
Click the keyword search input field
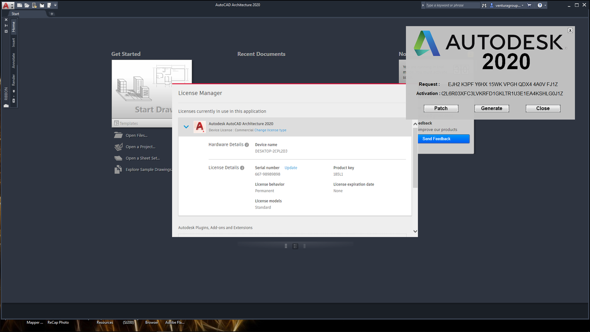click(x=453, y=5)
